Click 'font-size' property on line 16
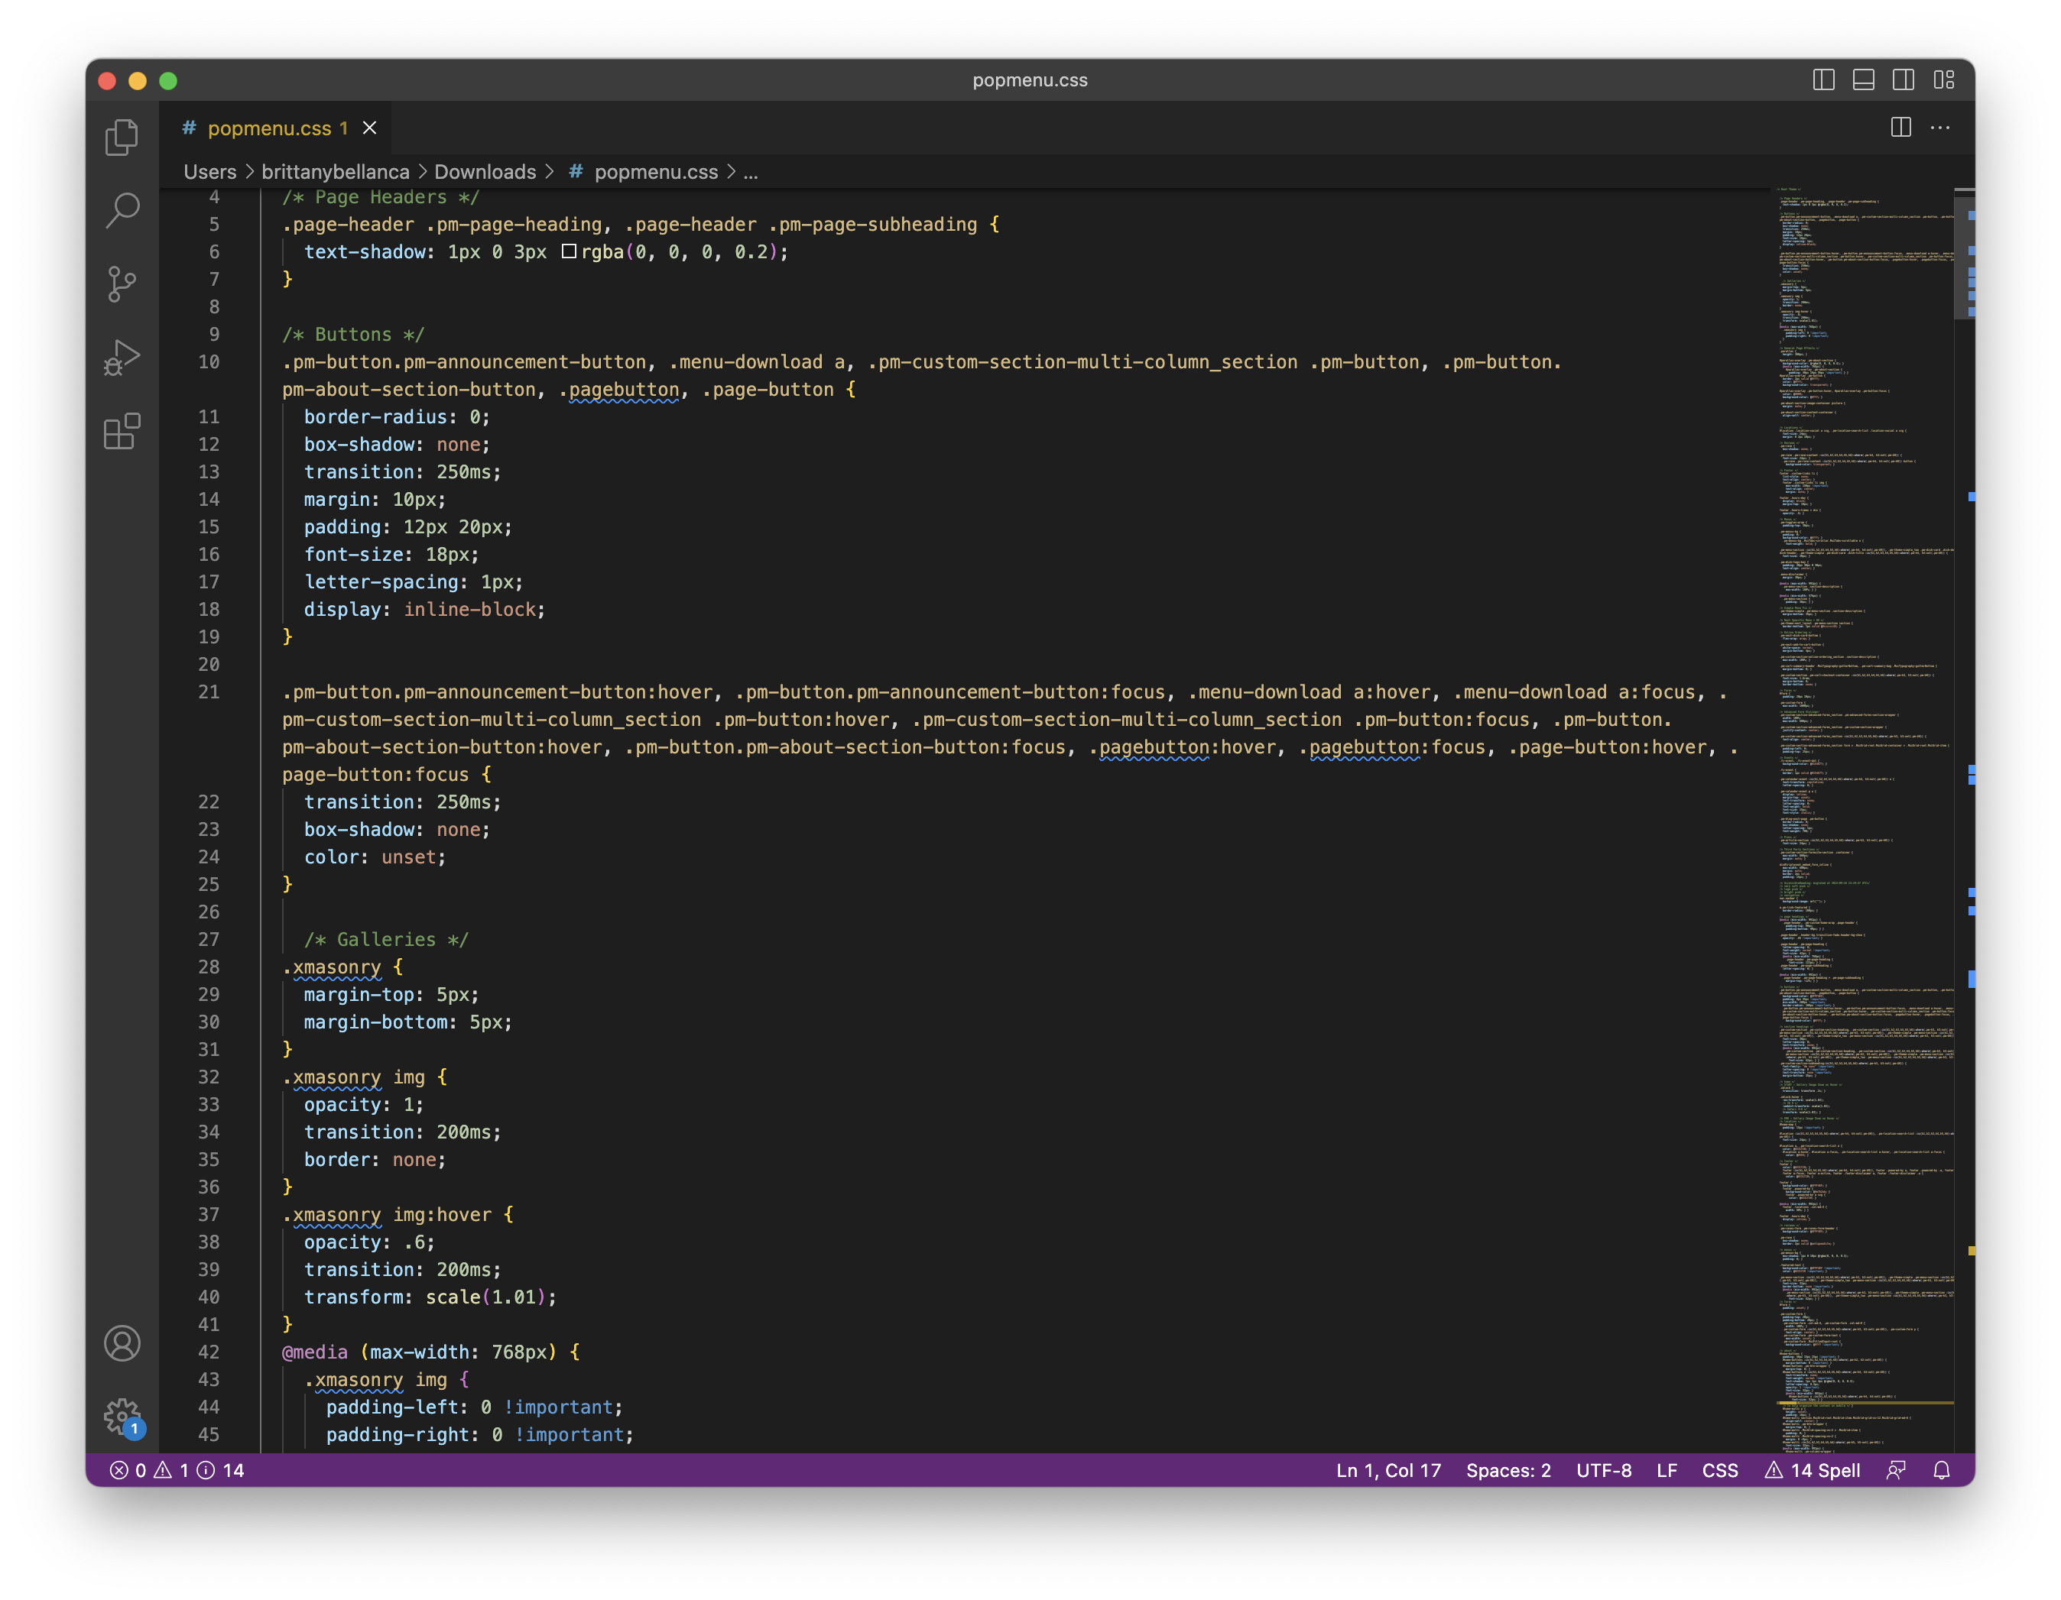This screenshot has height=1600, width=2061. pos(353,554)
